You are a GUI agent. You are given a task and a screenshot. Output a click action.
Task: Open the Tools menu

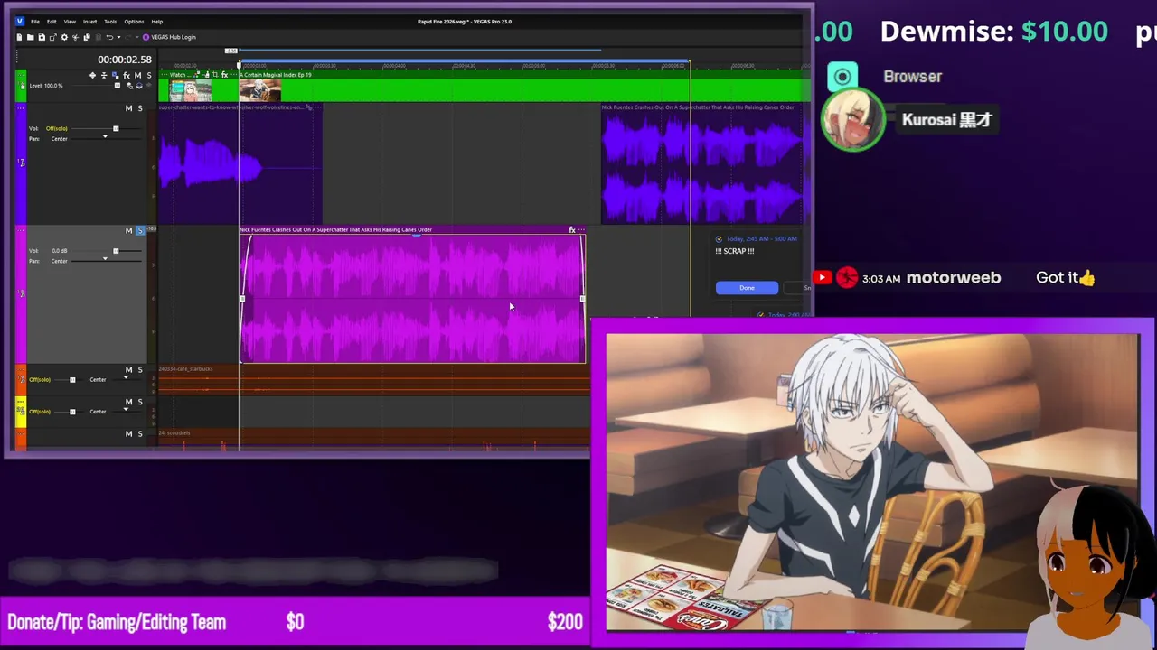(110, 22)
